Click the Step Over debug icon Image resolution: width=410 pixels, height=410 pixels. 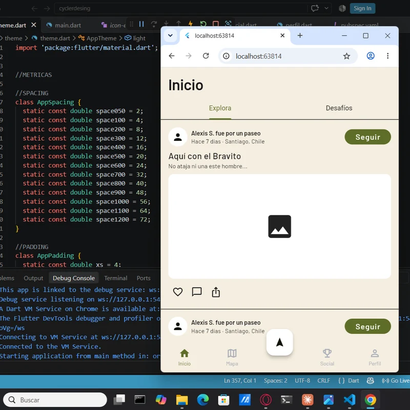[154, 24]
